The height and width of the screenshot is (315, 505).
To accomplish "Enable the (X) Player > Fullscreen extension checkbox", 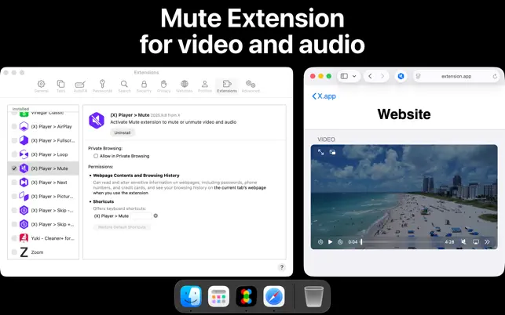I will [x=14, y=140].
